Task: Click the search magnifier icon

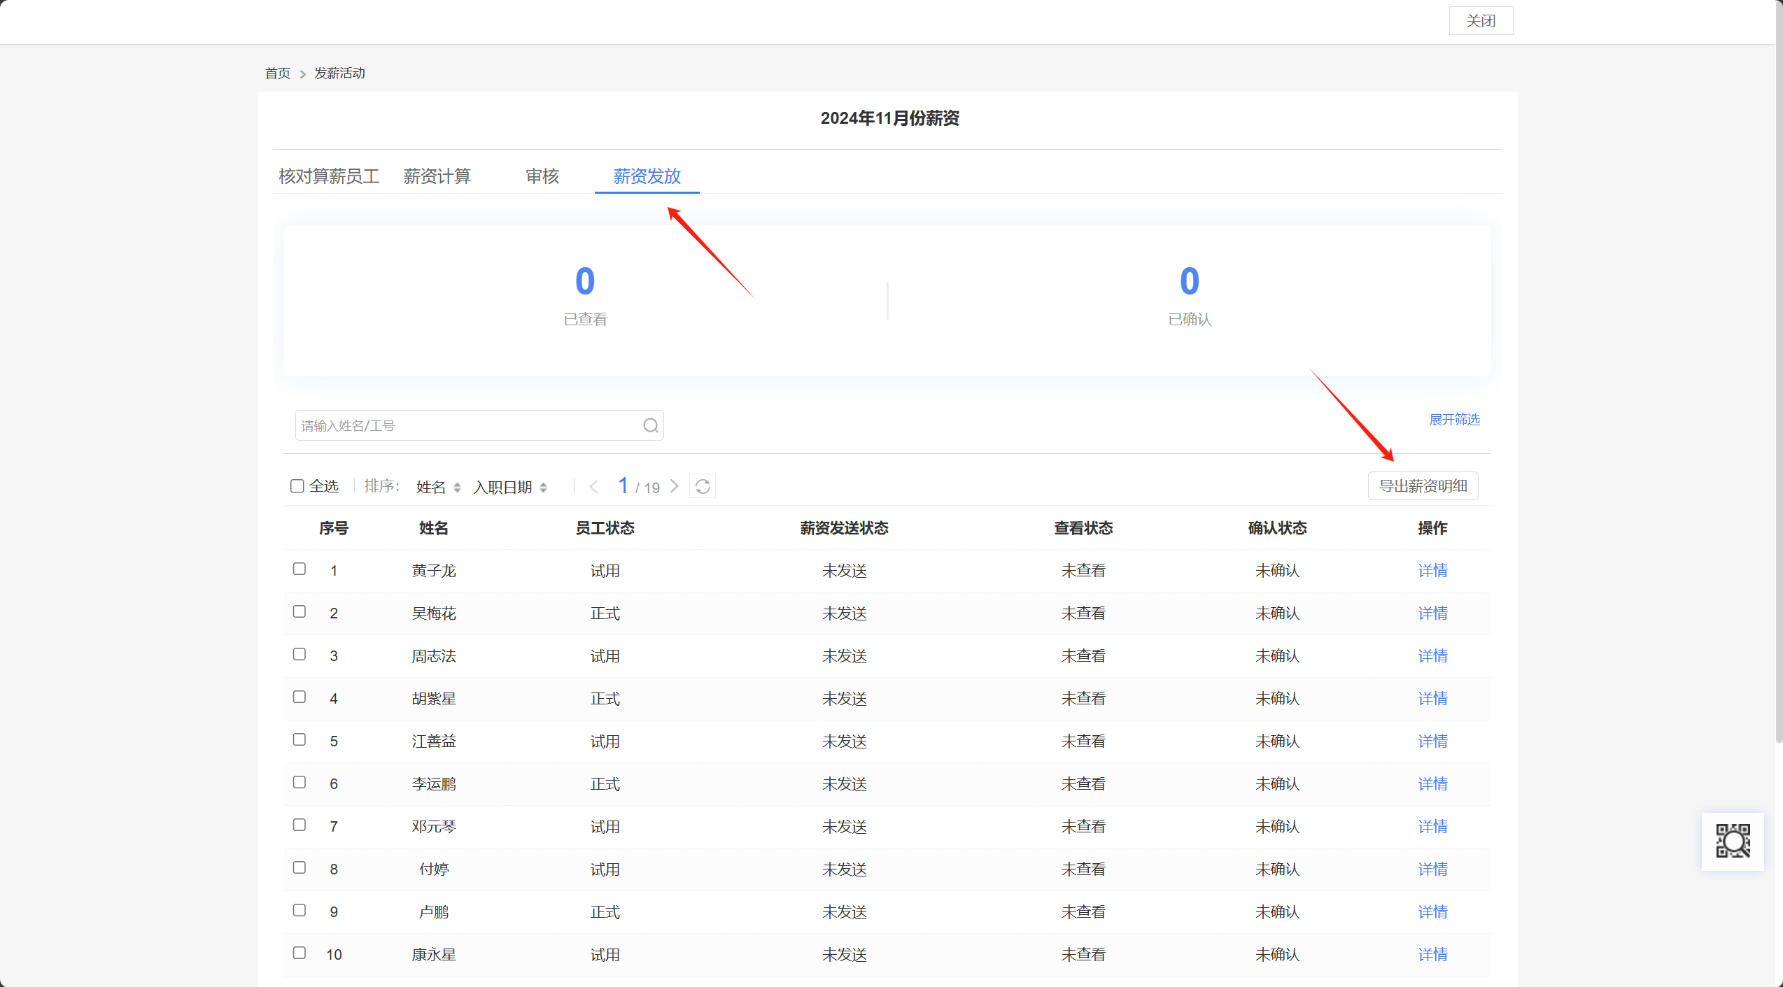Action: [650, 425]
